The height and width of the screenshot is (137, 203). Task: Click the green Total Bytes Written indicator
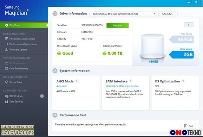point(104,53)
